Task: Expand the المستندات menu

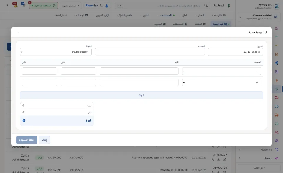Action: click(166, 15)
